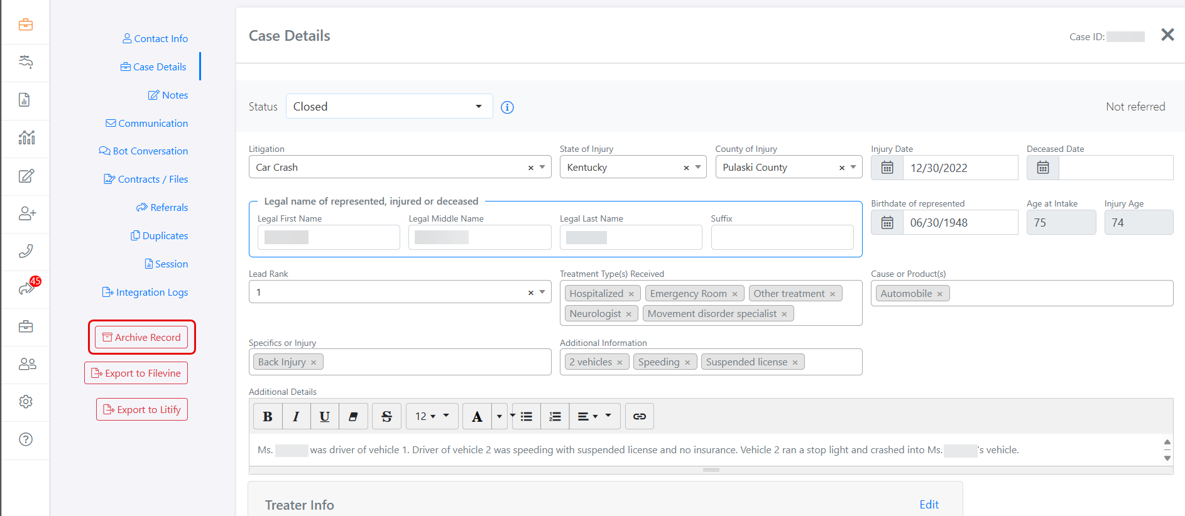The height and width of the screenshot is (516, 1185).
Task: Open the font color picker dropdown arrow
Action: click(x=500, y=416)
